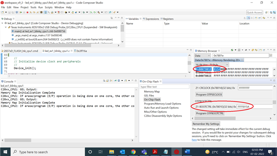Click the Step Return toolbar icon
The height and width of the screenshot is (156, 277).
38,13
